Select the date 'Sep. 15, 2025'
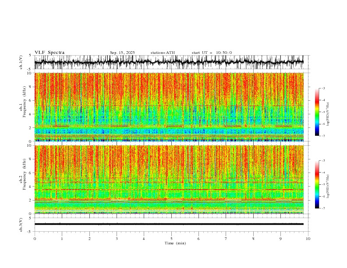This screenshot has height=268, width=347. coord(122,53)
